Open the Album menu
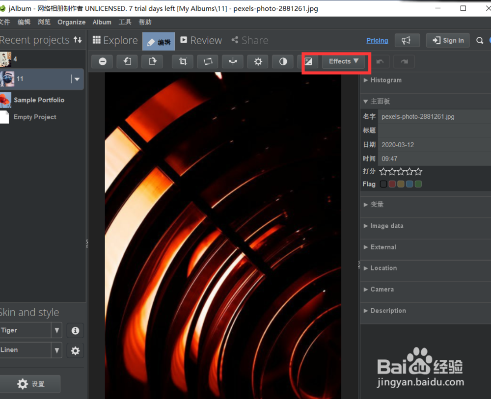 tap(102, 22)
